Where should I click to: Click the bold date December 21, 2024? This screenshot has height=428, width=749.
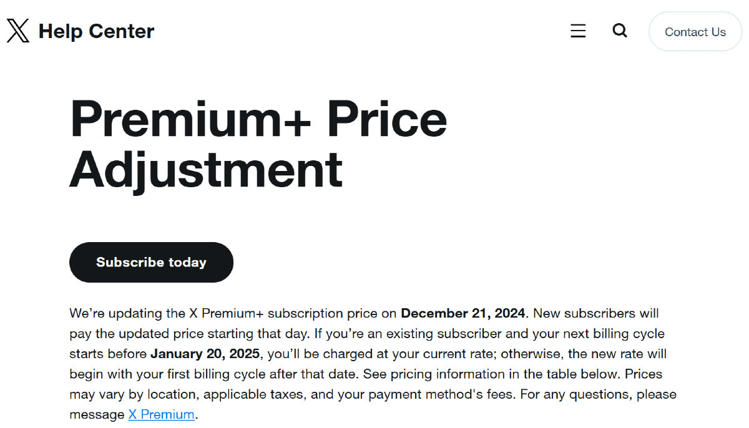click(x=464, y=313)
